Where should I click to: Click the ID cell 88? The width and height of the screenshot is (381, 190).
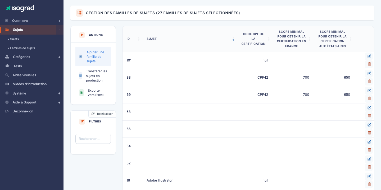[129, 78]
